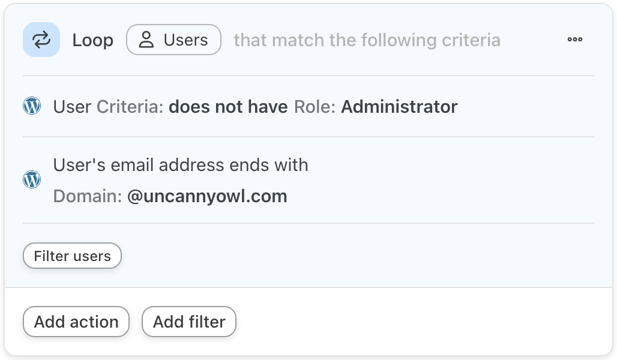Click the "Domain:" label
617x360 pixels.
coord(88,196)
